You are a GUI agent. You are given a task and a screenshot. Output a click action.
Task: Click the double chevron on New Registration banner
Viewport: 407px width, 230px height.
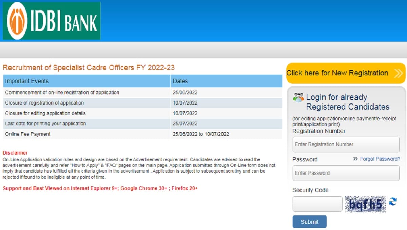[398, 73]
